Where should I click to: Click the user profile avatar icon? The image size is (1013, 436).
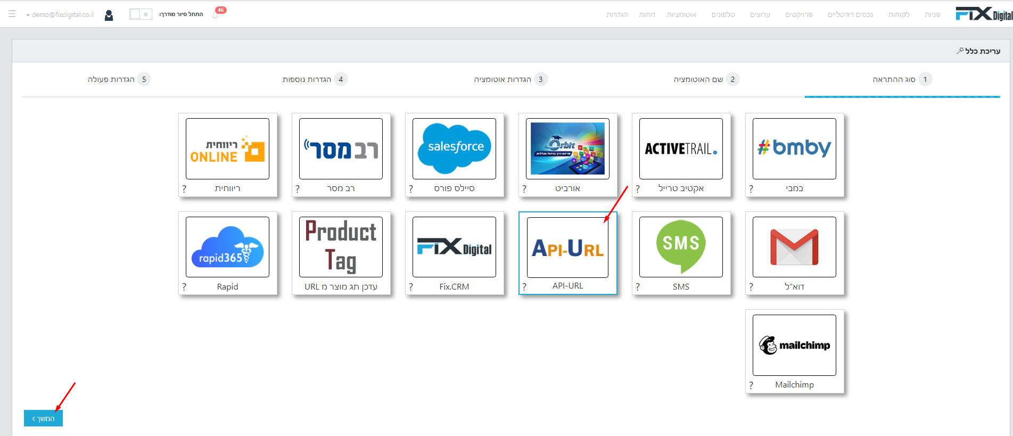pyautogui.click(x=109, y=15)
